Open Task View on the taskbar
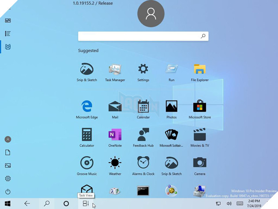 [86, 204]
